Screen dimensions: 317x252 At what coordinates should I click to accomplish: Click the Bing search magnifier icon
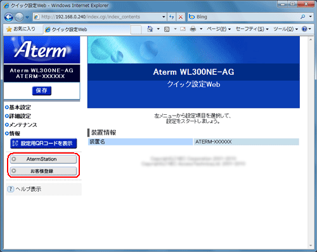pos(303,17)
